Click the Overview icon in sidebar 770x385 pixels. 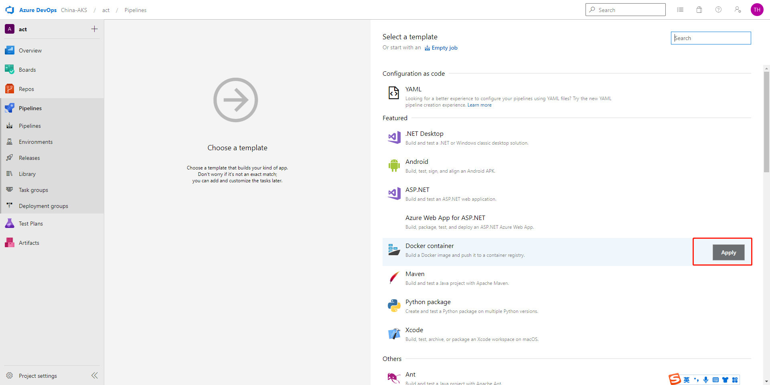(x=10, y=50)
